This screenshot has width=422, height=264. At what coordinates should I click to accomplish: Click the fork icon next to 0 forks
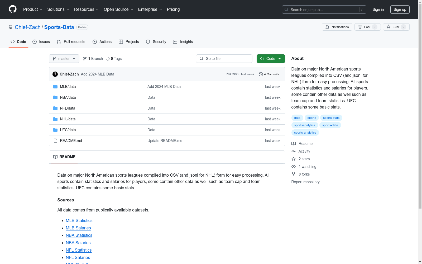pyautogui.click(x=294, y=174)
